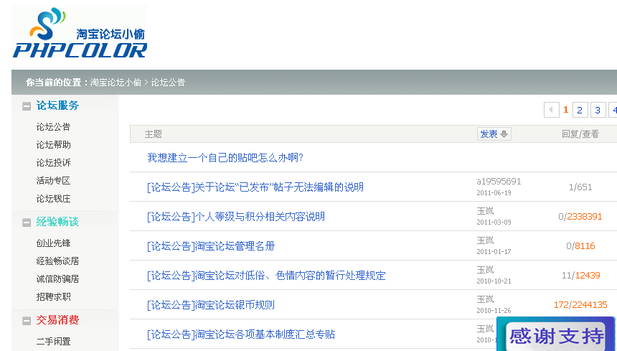Click author a19595691
This screenshot has height=351, width=617.
[x=499, y=182]
